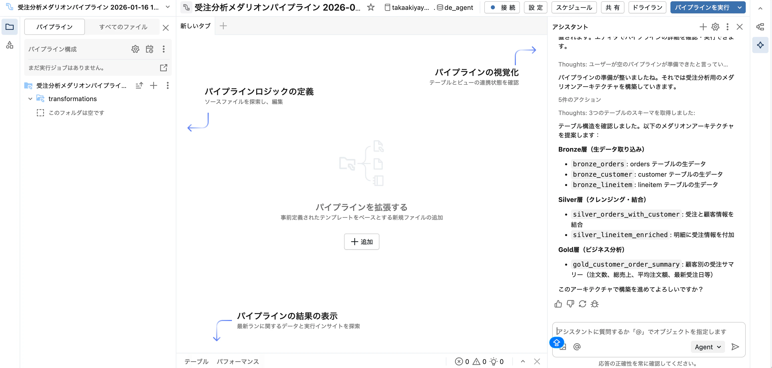Image resolution: width=772 pixels, height=368 pixels.
Task: Regenerate the assistant response
Action: pyautogui.click(x=582, y=304)
